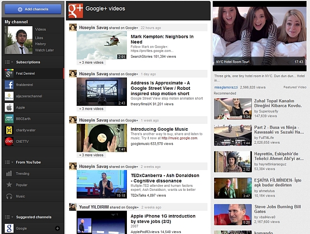This screenshot has width=310, height=234.
Task: Select the Apple channel logo icon
Action: pyautogui.click(x=9, y=108)
